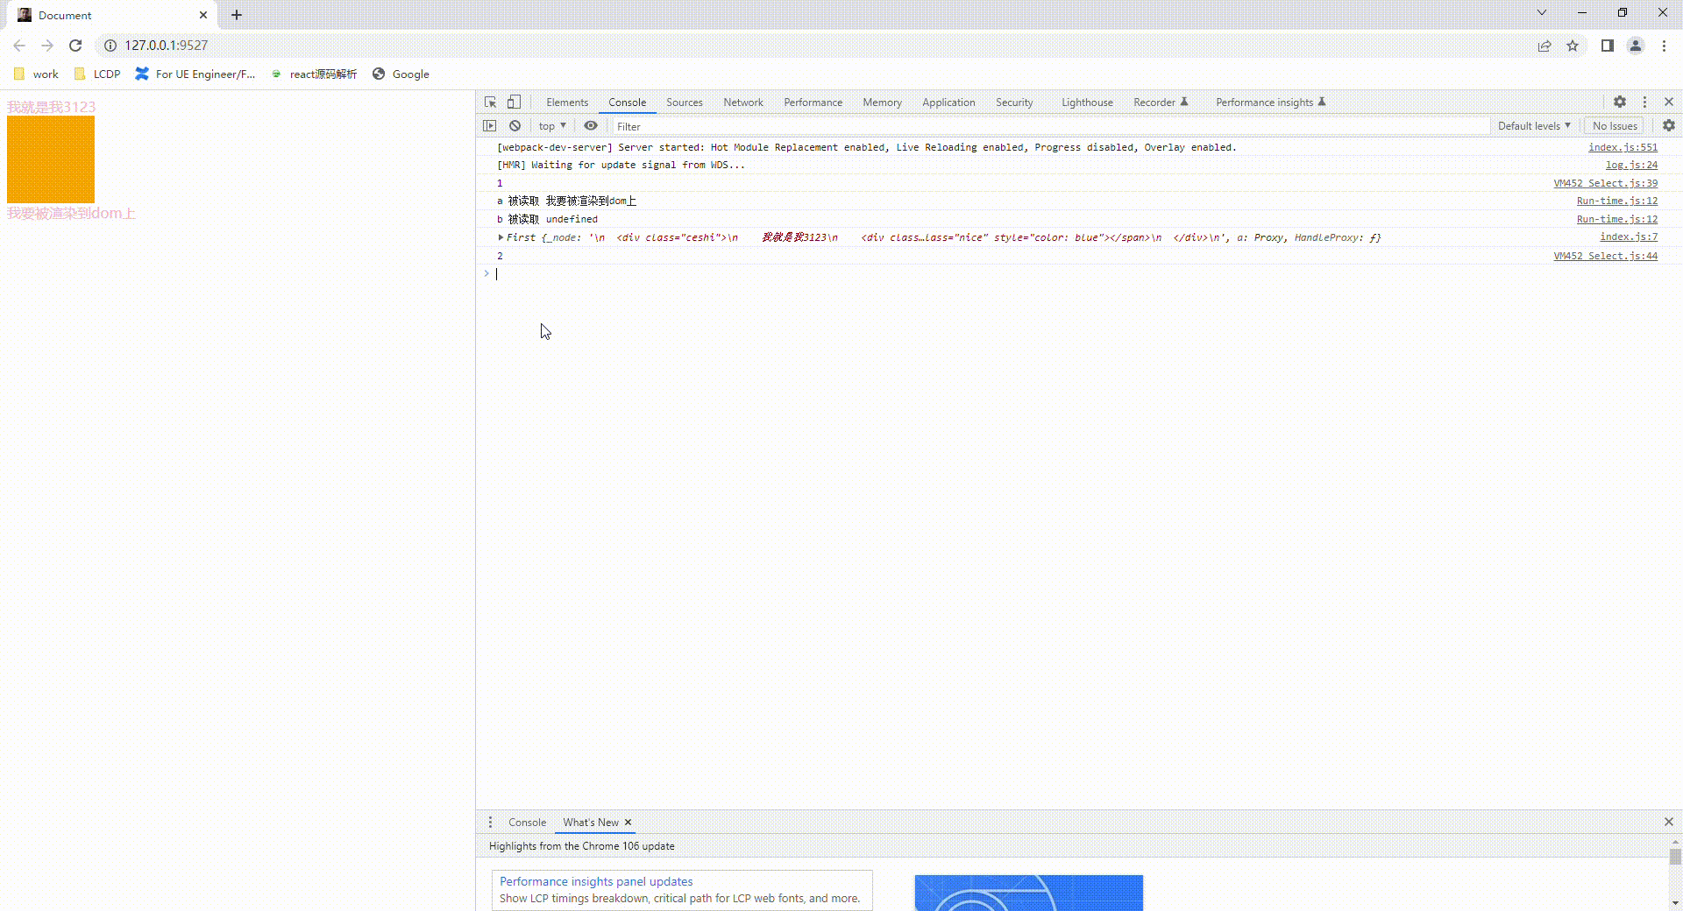
Task: Open the Default levels dropdown
Action: pos(1533,125)
